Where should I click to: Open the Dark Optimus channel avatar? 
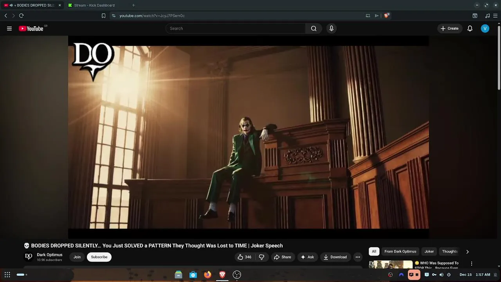29,257
